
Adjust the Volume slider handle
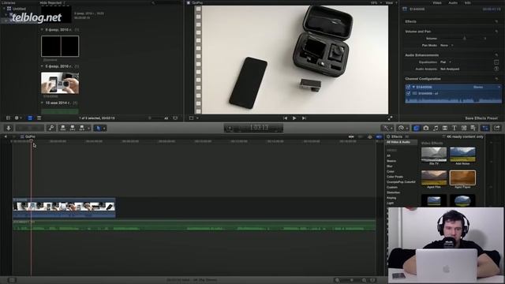pos(465,39)
